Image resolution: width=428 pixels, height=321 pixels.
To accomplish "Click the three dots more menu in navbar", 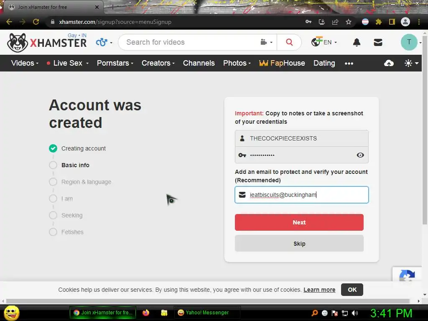I will tap(349, 64).
